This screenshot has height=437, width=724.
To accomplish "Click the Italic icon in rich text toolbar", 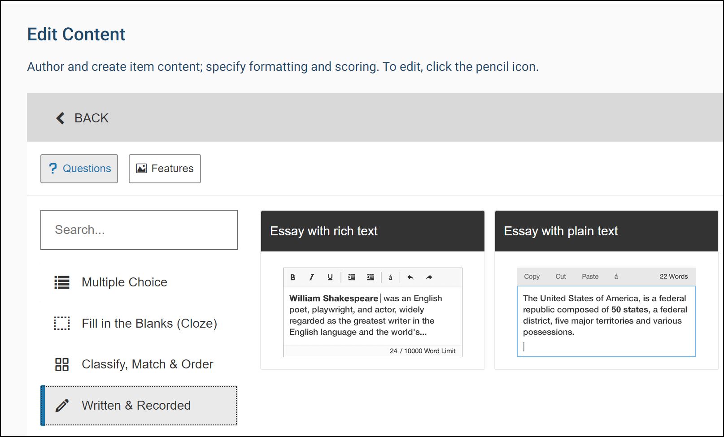I will 311,277.
